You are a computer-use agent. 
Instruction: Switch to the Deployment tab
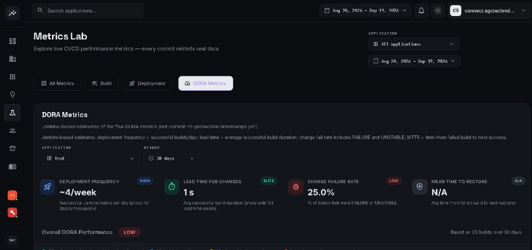click(147, 84)
